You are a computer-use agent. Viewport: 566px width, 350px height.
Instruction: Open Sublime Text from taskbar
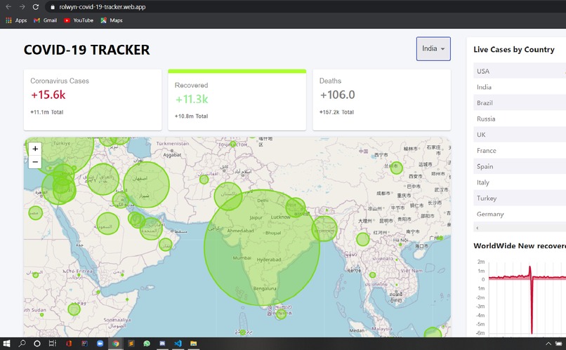click(131, 344)
